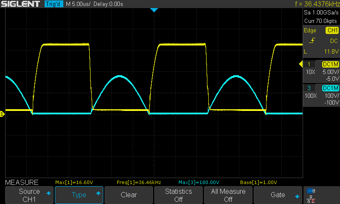Viewport: 340px width, 204px height.
Task: Select the channel 1 number badge
Action: pos(309,64)
